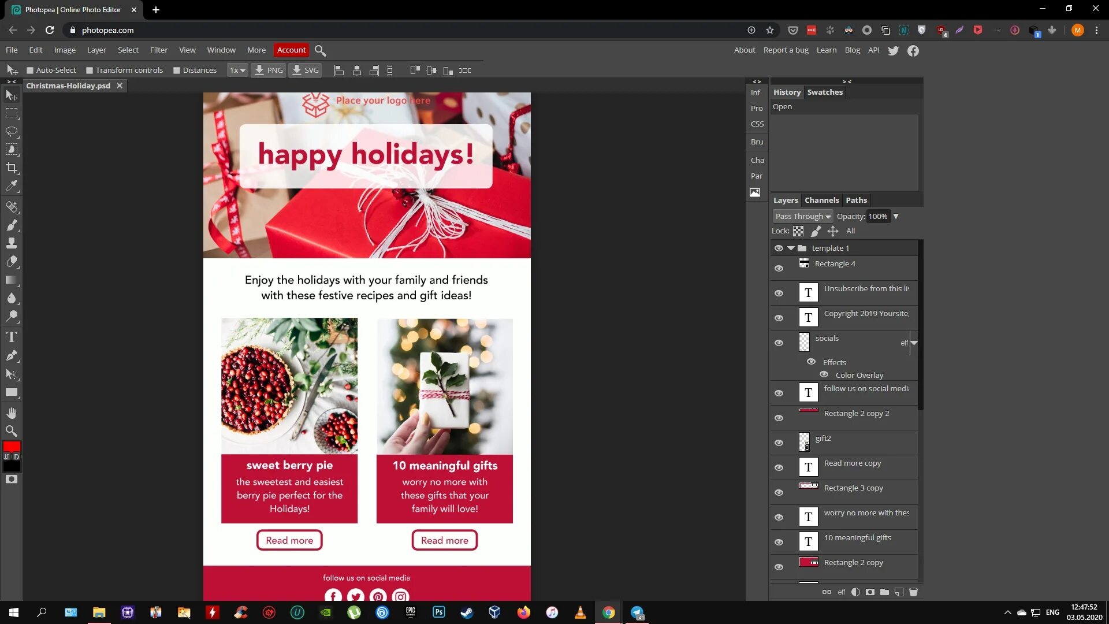
Task: Select the Hand tool
Action: point(12,413)
